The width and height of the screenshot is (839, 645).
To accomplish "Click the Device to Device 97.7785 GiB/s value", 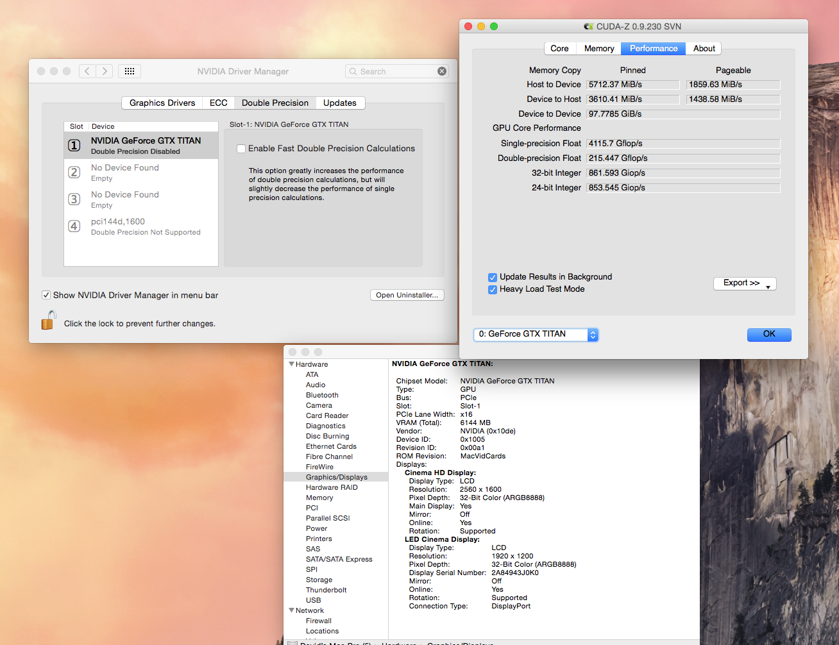I will [683, 114].
